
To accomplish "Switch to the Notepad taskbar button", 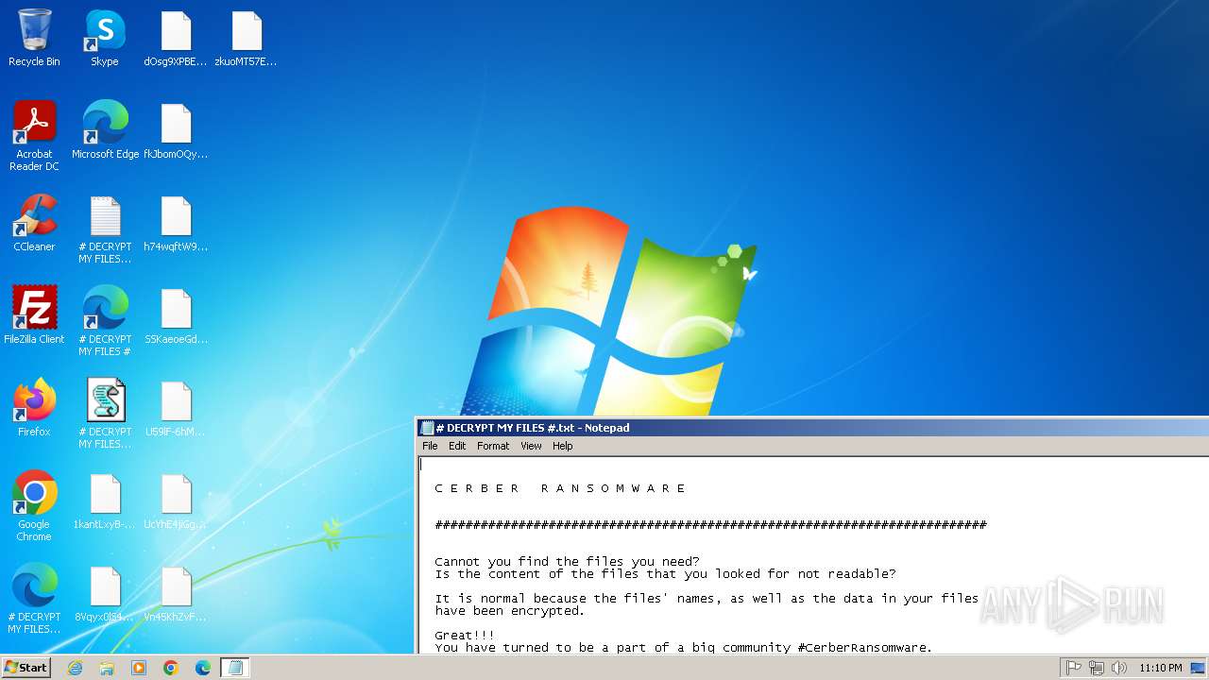I will click(235, 668).
